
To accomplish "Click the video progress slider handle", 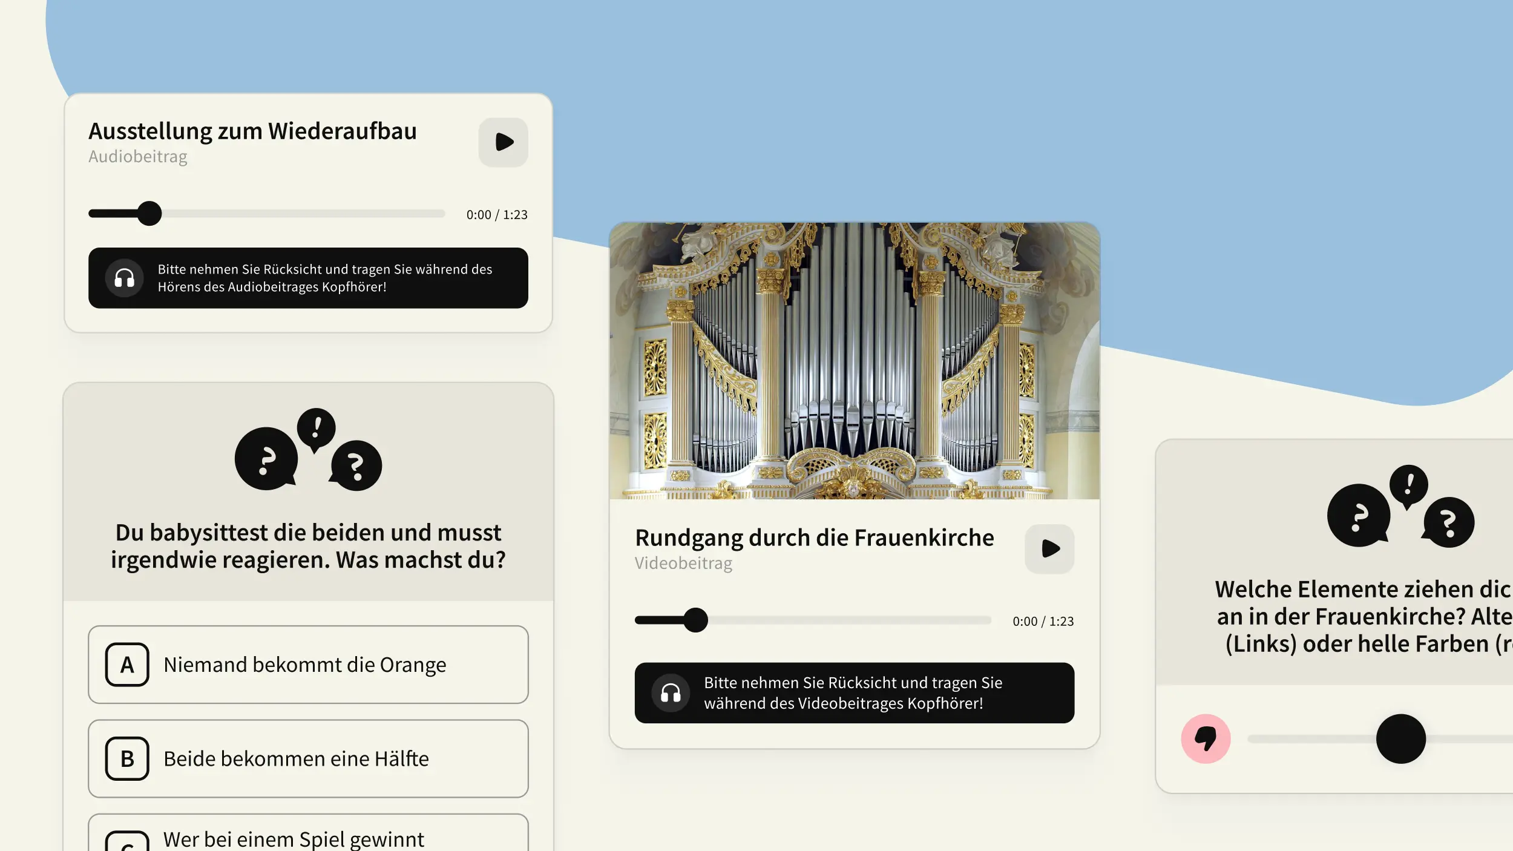I will click(x=695, y=620).
